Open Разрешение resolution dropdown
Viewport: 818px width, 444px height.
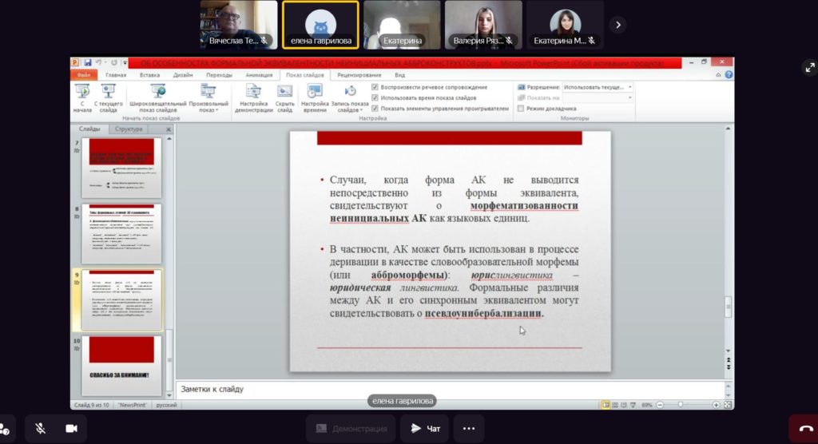(x=598, y=87)
